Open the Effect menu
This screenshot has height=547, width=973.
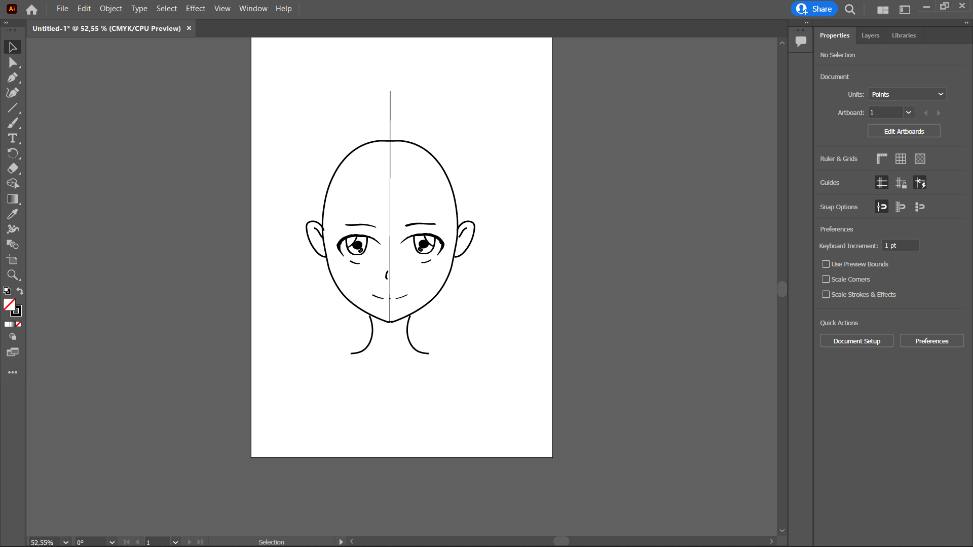click(x=195, y=9)
